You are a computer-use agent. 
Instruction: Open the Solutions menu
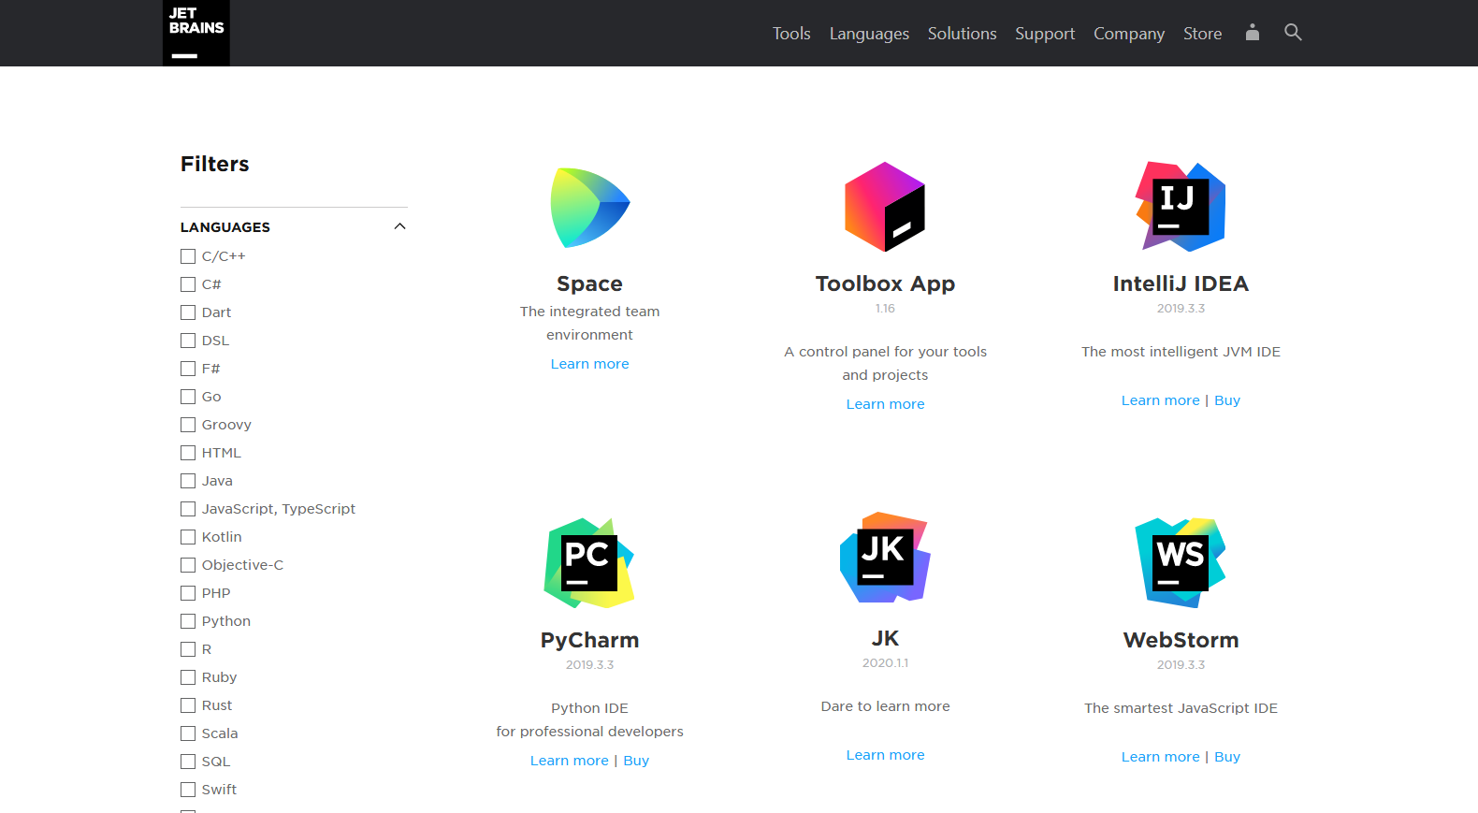(x=962, y=34)
